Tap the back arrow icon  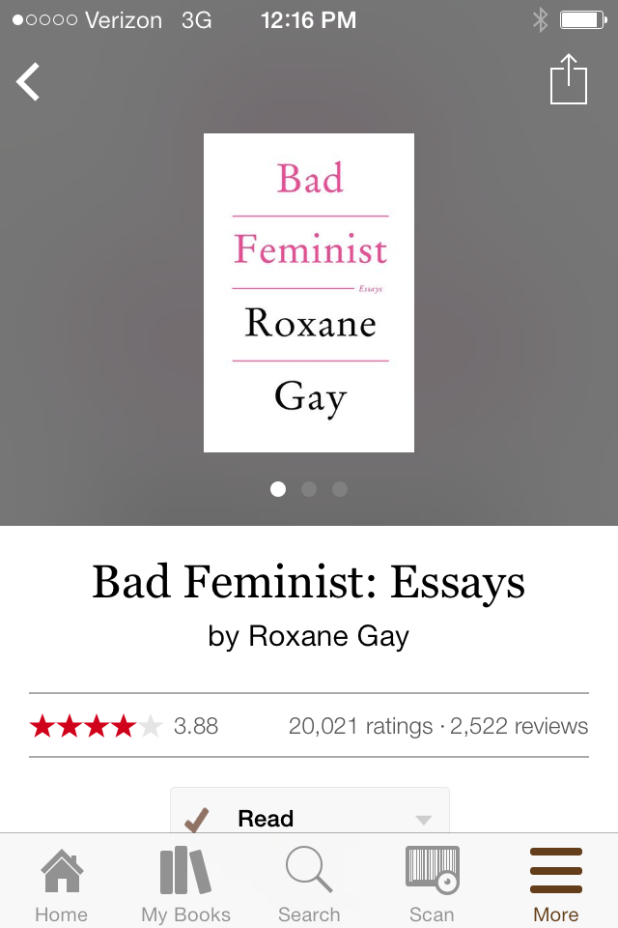click(29, 82)
